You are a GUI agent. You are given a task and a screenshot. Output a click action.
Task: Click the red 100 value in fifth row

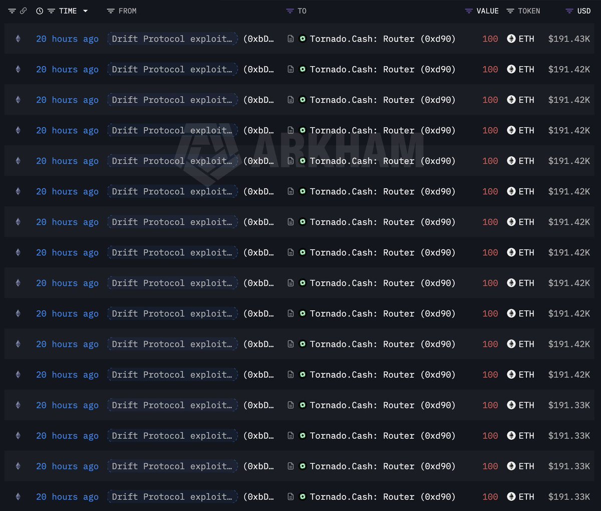[x=490, y=161]
